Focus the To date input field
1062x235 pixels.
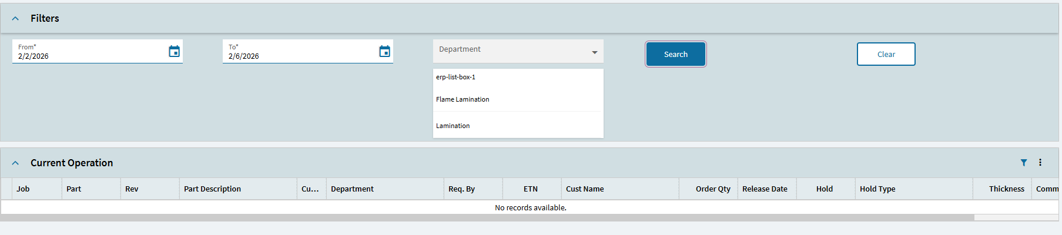[299, 56]
